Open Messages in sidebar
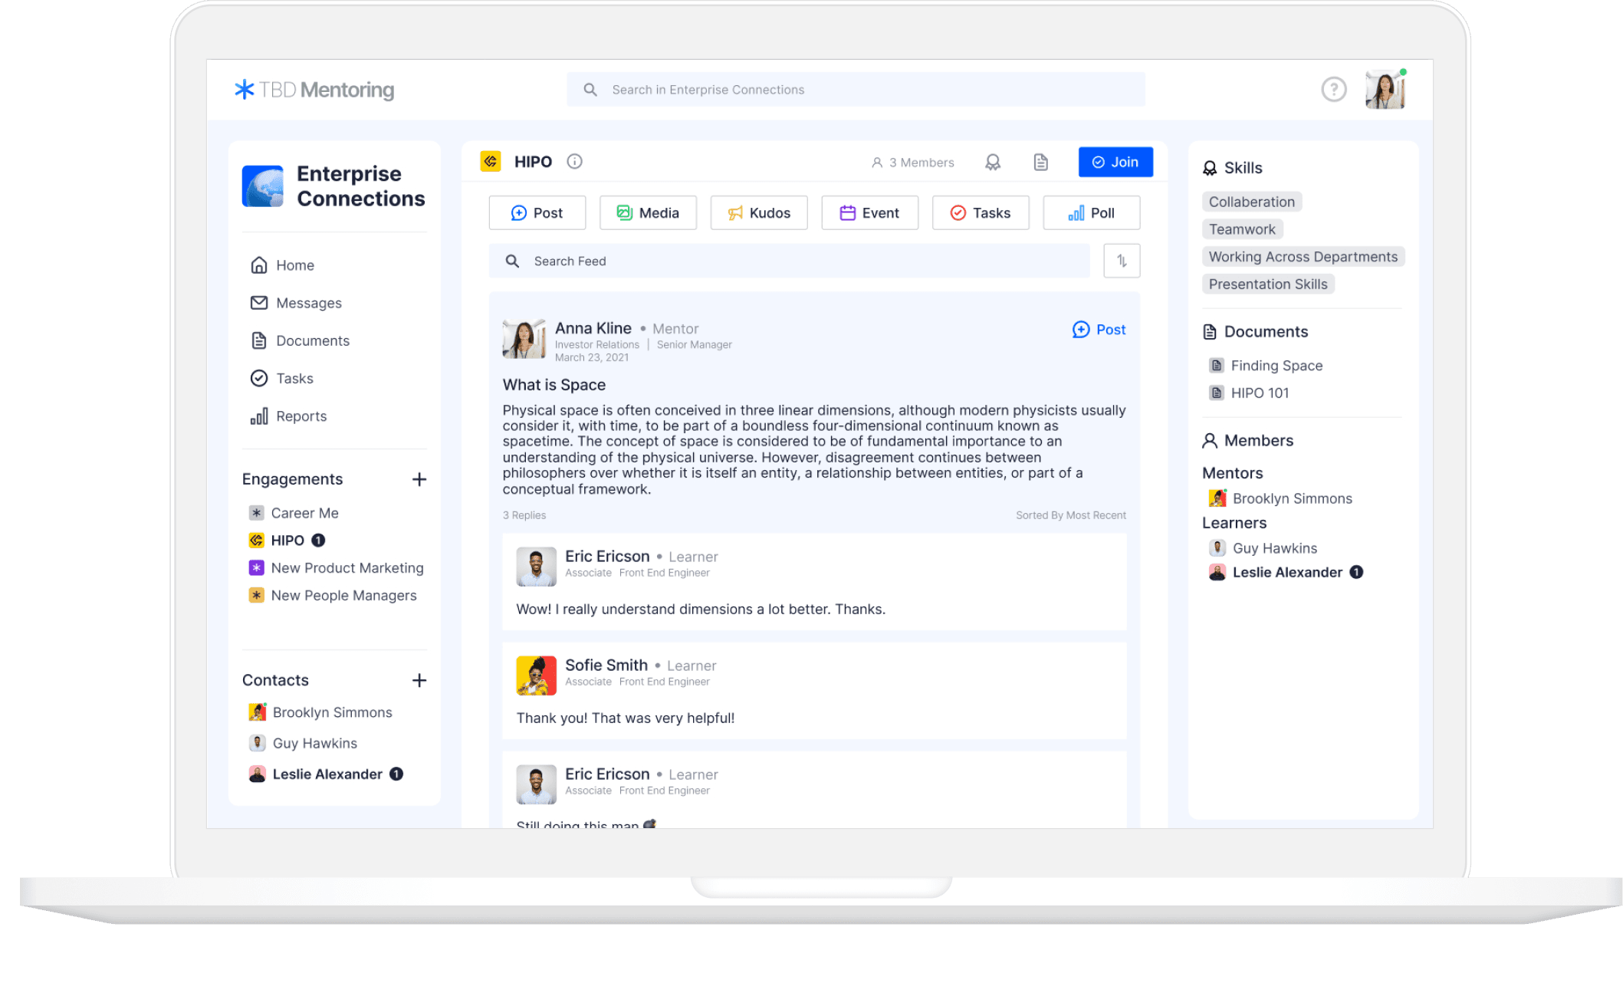Viewport: 1623px width, 1006px height. pos(296,303)
